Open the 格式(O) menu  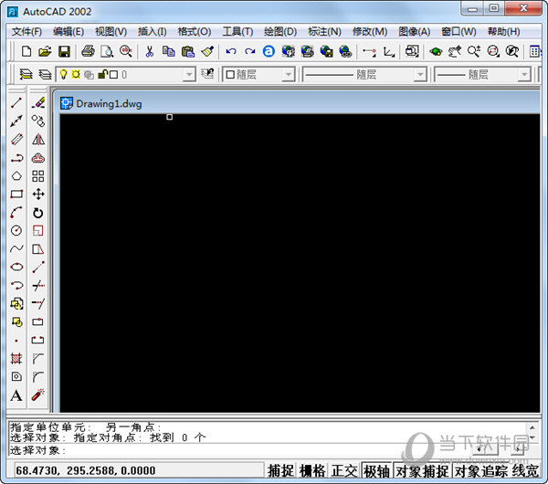click(x=195, y=32)
